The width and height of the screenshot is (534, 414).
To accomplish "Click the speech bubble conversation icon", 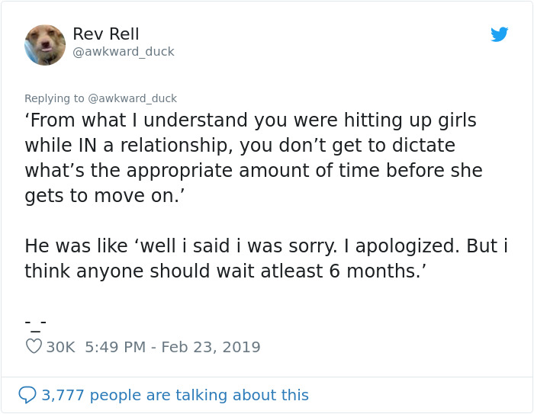I will click(27, 394).
